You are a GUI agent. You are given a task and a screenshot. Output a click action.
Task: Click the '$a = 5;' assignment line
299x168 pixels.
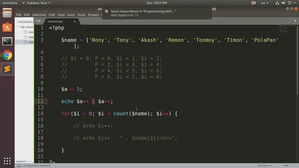pos(71,89)
